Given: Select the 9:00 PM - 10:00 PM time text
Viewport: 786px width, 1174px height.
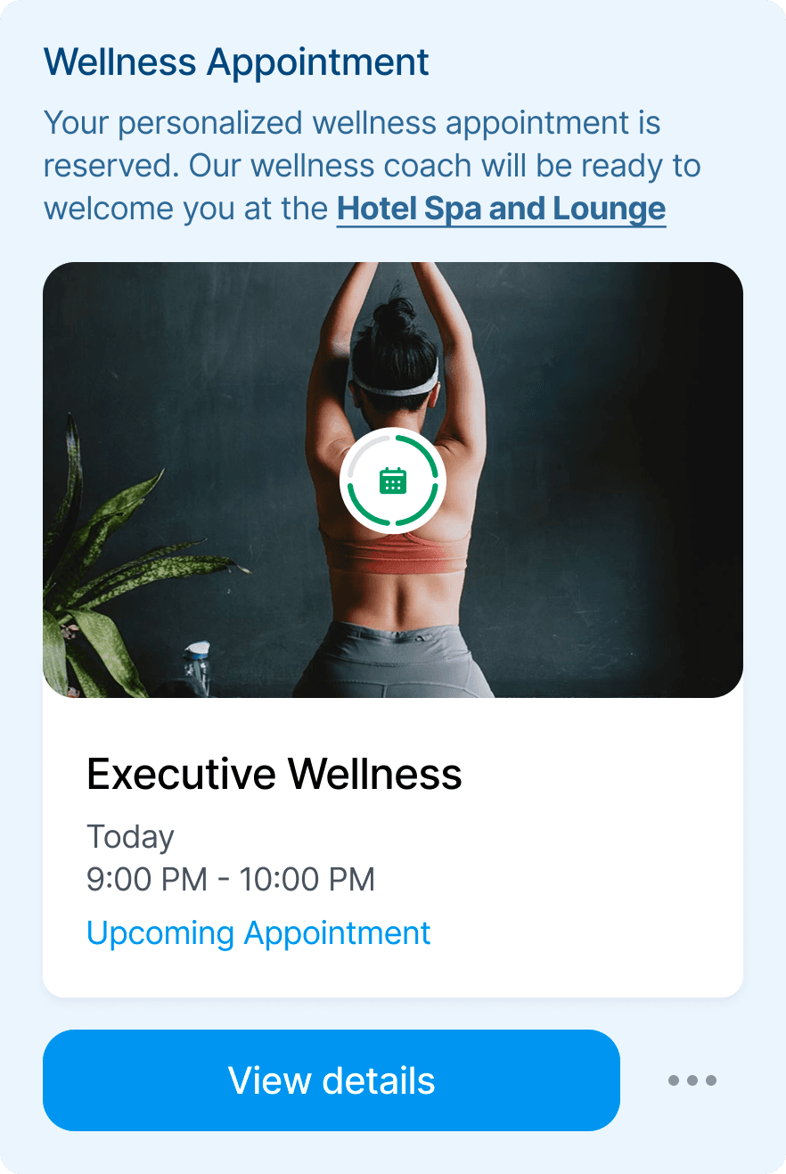Looking at the screenshot, I should pos(231,880).
